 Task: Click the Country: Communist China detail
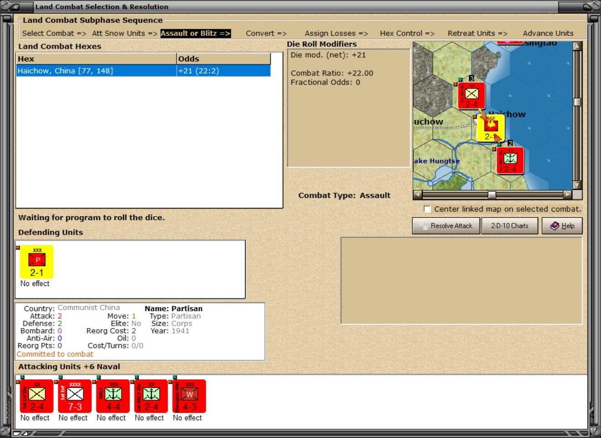[72, 308]
